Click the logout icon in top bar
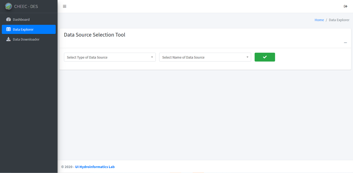The height and width of the screenshot is (173, 353). pos(345,6)
